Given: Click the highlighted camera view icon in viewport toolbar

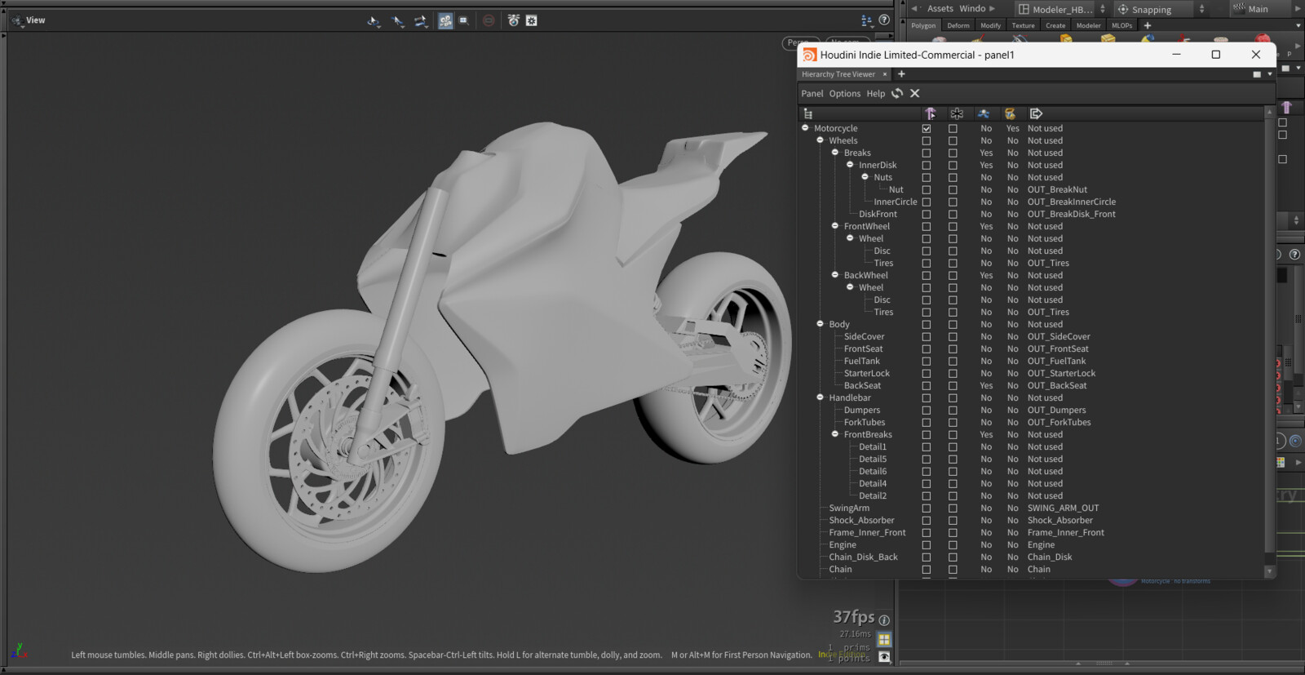Looking at the screenshot, I should (x=445, y=21).
